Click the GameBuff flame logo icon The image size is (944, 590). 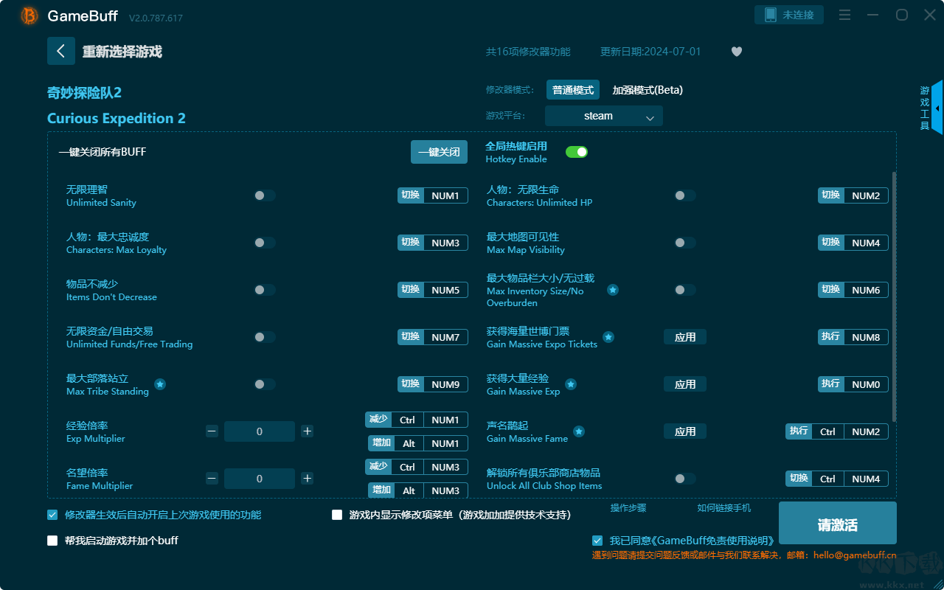(x=28, y=15)
